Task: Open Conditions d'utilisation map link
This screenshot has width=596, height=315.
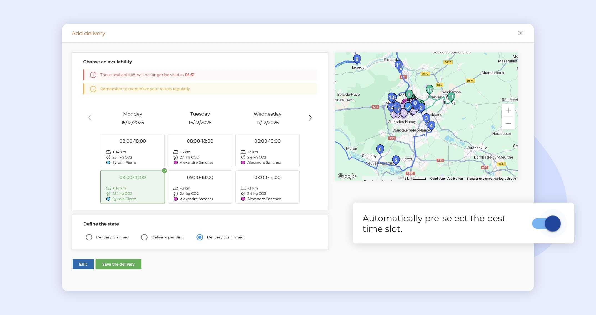Action: pos(446,179)
